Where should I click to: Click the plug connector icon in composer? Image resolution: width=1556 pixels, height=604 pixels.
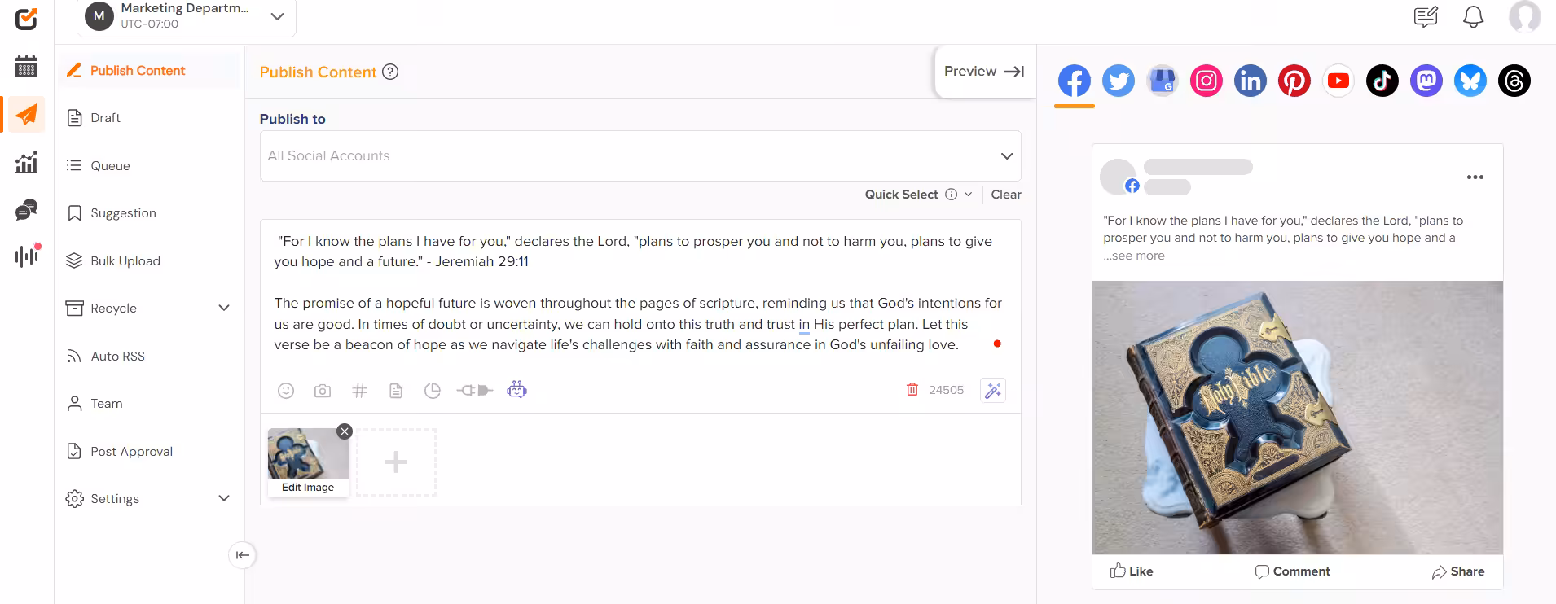(x=475, y=391)
